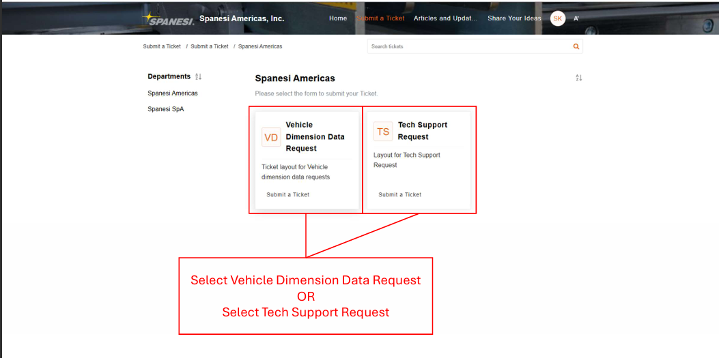Select the Spanesi Americas department in the sidebar
The width and height of the screenshot is (719, 358).
pos(173,93)
